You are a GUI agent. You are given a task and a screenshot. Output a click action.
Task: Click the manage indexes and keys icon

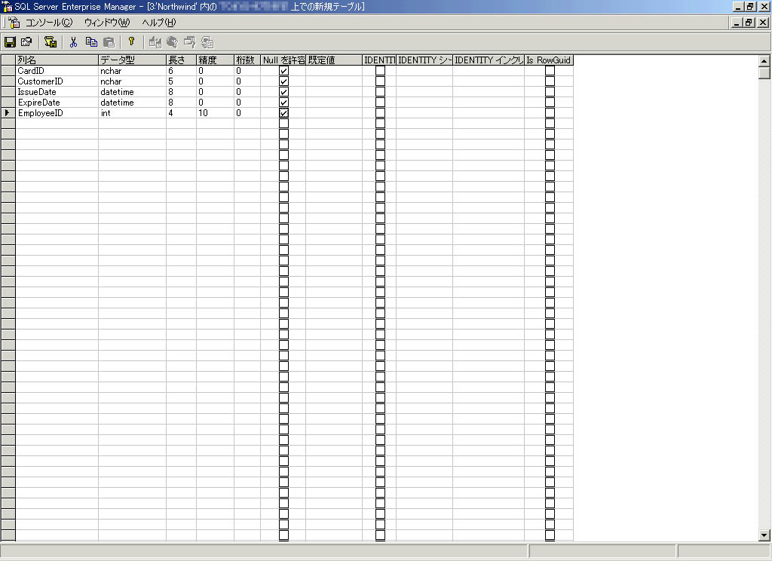(x=189, y=42)
